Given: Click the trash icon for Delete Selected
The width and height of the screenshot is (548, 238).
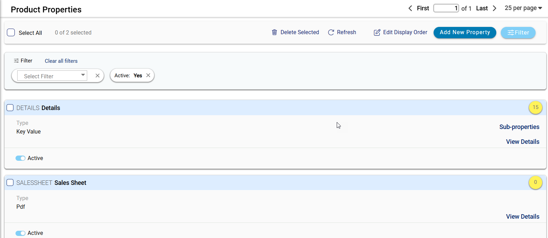Looking at the screenshot, I should (274, 32).
